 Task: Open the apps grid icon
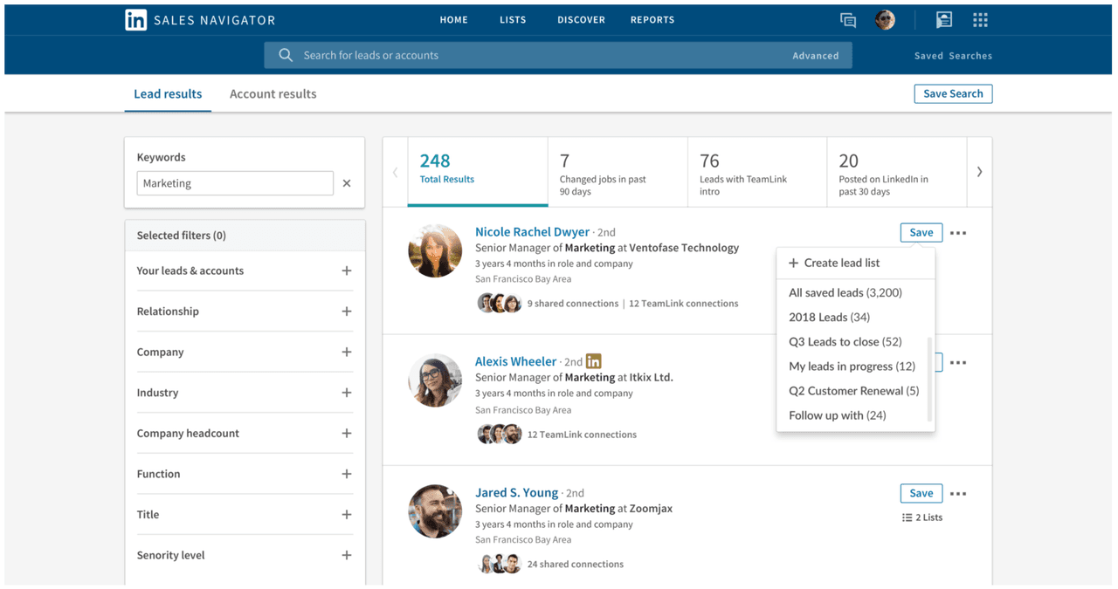(979, 19)
